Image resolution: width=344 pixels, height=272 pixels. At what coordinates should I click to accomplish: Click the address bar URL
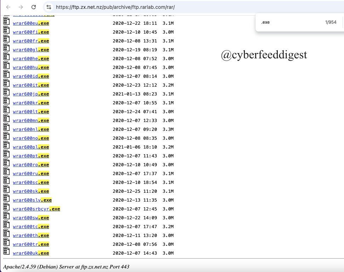point(115,7)
